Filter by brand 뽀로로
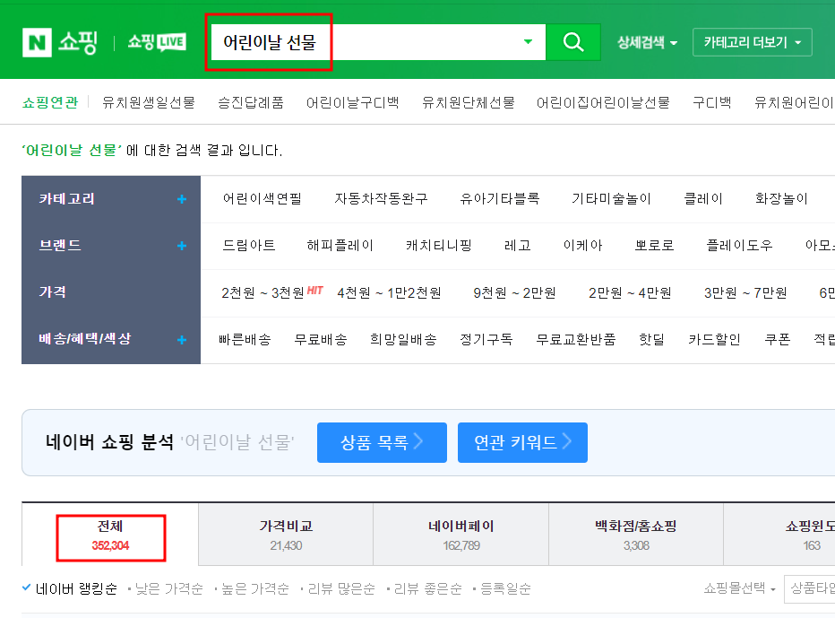The height and width of the screenshot is (618, 835). coord(655,245)
